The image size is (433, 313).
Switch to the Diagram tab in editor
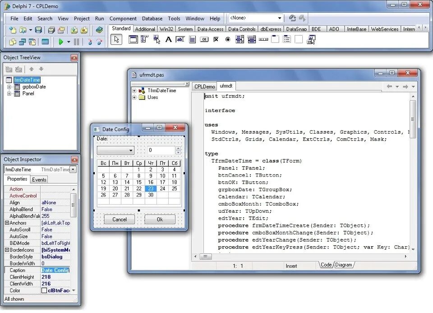pos(344,265)
